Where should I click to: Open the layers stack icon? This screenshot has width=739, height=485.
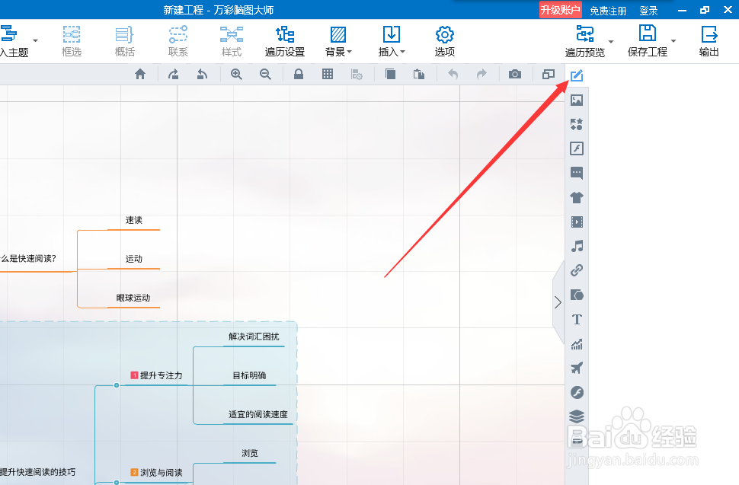(x=577, y=416)
